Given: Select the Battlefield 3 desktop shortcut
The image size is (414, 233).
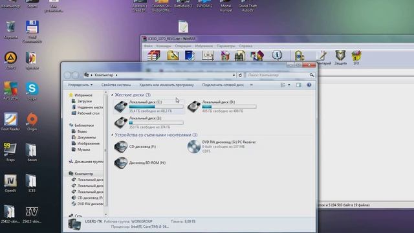Looking at the screenshot, I should [x=183, y=4].
